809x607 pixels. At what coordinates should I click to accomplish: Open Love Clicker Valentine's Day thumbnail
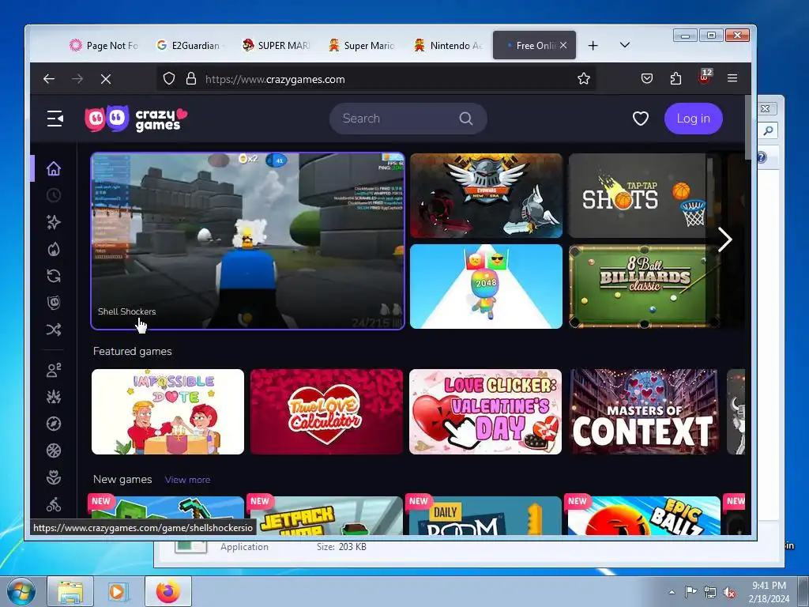pyautogui.click(x=486, y=411)
